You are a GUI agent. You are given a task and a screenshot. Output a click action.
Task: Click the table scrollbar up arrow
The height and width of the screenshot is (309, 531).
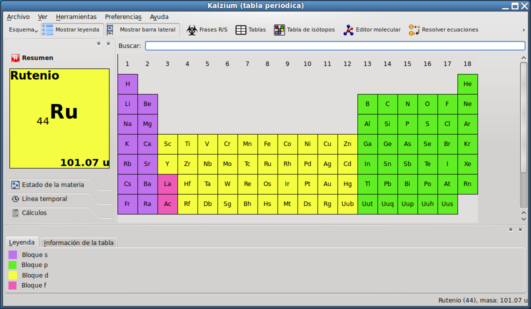(523, 58)
